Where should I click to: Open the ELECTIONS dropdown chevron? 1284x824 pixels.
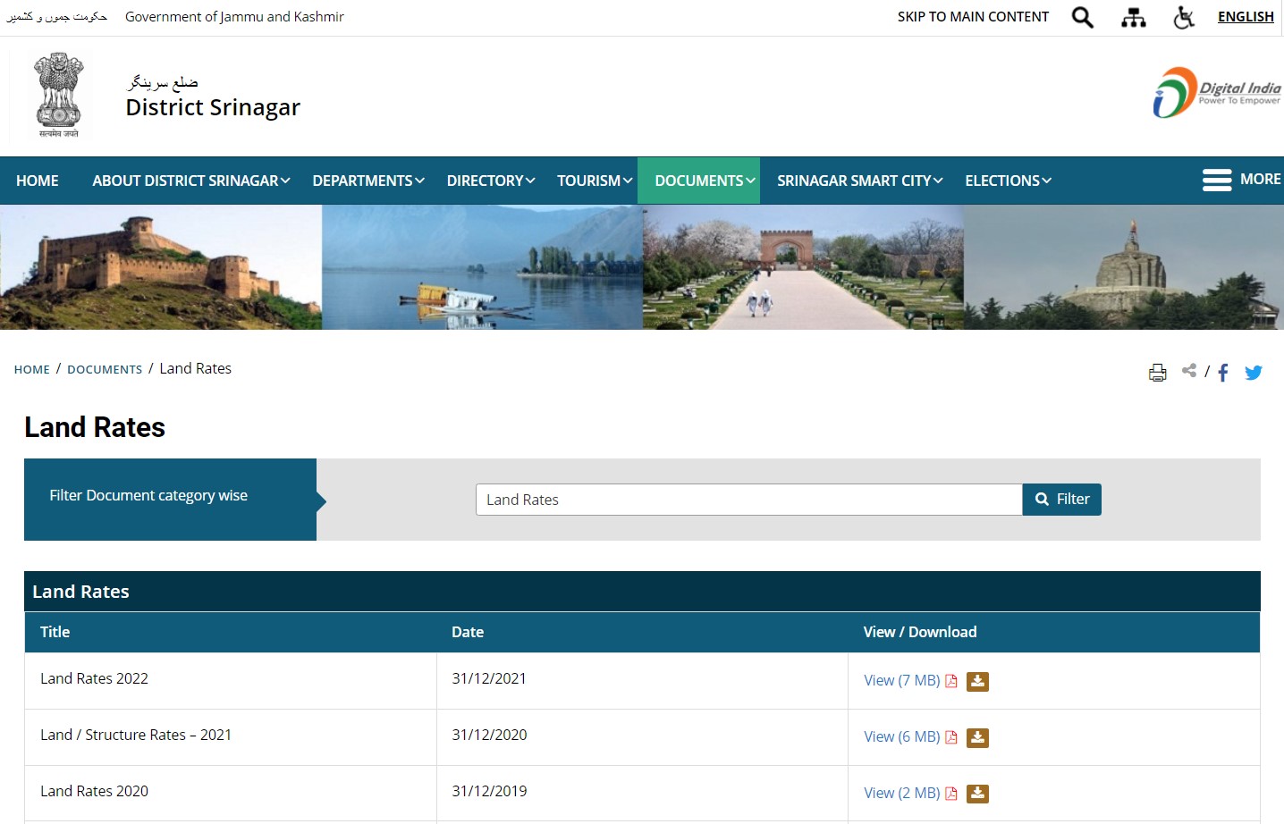click(x=1047, y=181)
